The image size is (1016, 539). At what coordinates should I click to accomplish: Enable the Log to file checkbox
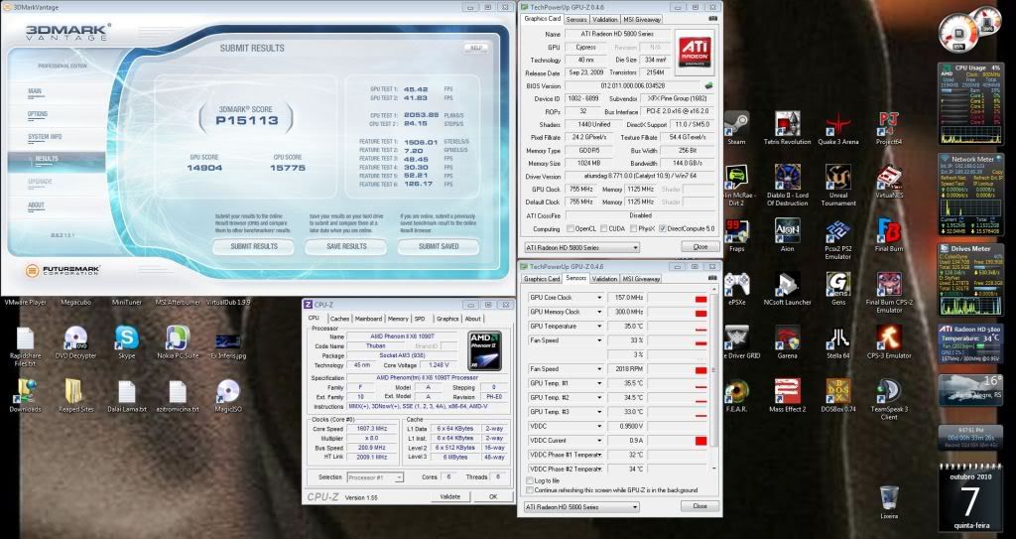point(529,480)
